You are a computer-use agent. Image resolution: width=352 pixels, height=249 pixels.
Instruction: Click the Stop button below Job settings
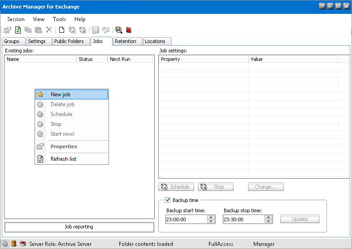216,187
